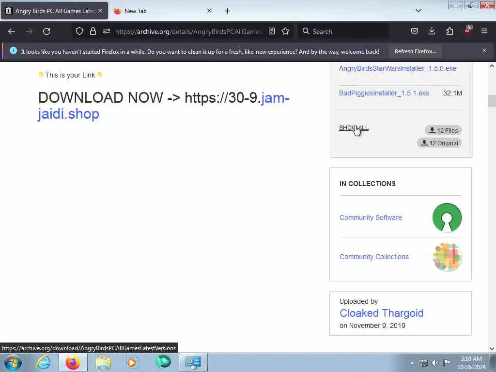Viewport: 496px width, 372px height.
Task: Open the Firefox hamburger menu
Action: pos(484,31)
